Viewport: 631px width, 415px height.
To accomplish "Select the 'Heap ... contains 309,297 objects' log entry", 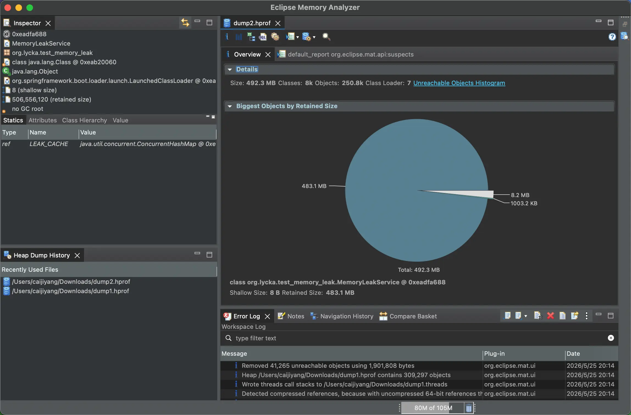I will point(419,375).
